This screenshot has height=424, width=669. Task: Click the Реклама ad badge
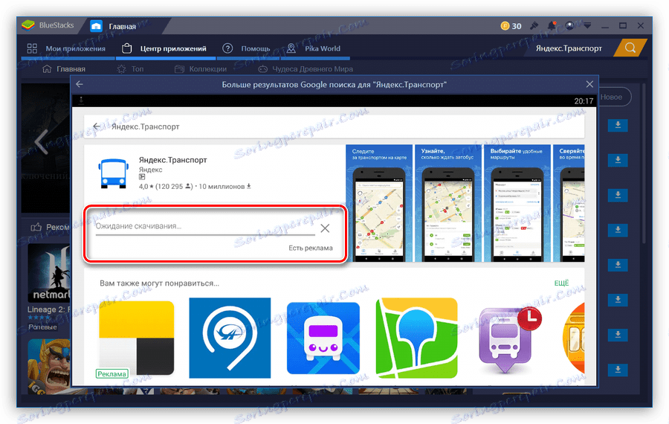[111, 373]
